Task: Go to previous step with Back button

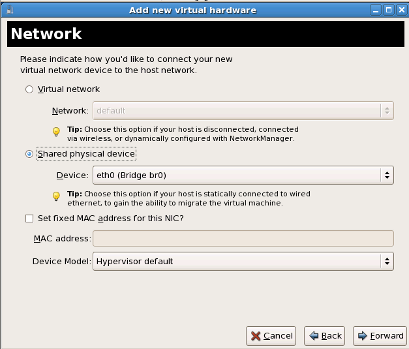Action: click(326, 335)
